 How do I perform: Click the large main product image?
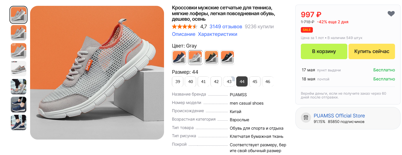tap(97, 73)
